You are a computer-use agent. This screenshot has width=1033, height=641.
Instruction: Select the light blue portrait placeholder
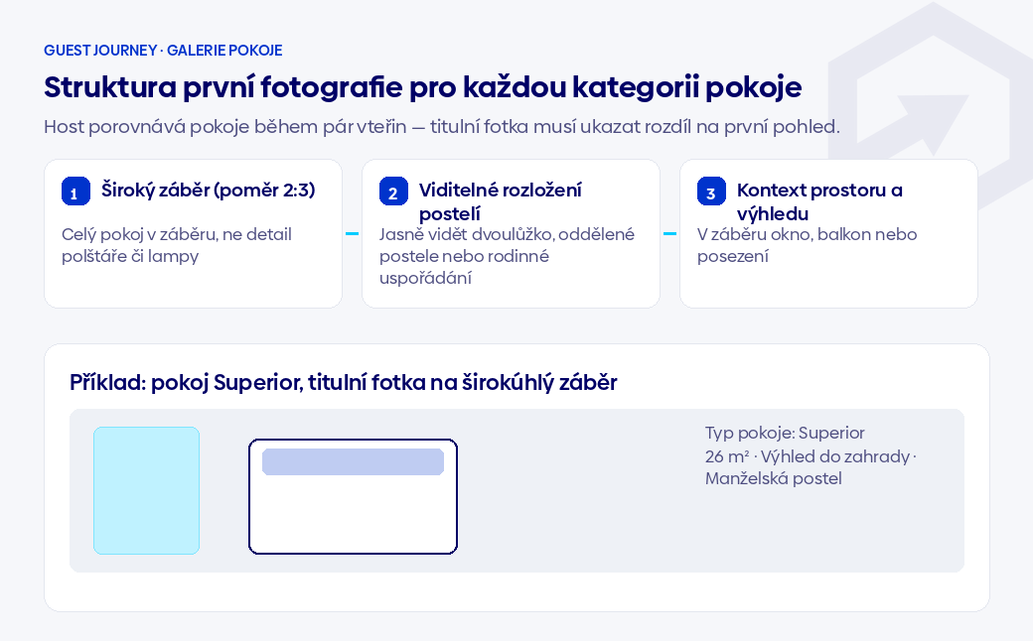pyautogui.click(x=146, y=490)
